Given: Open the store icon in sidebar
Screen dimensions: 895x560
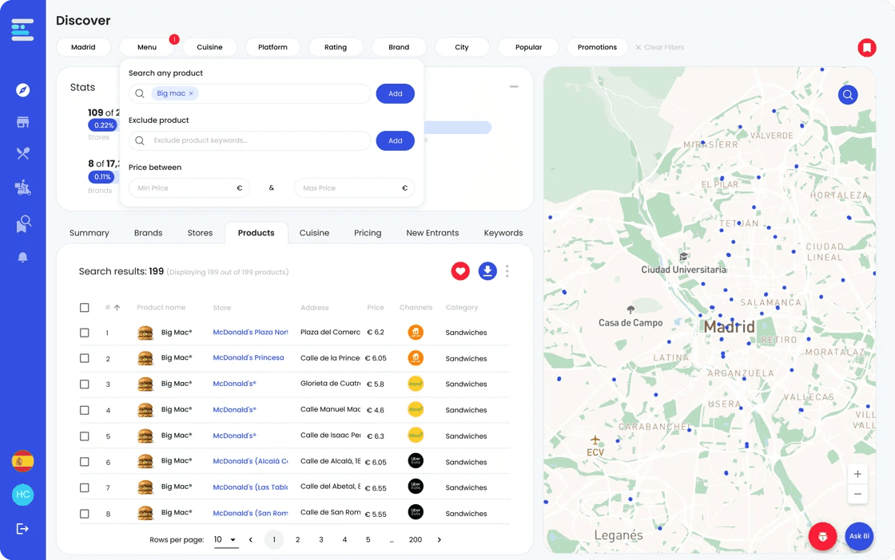Looking at the screenshot, I should pyautogui.click(x=23, y=122).
